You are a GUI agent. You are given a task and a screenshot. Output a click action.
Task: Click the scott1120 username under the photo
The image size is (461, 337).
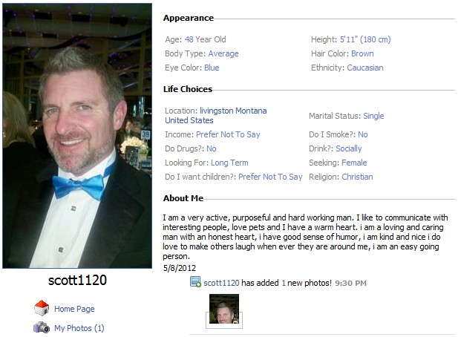coord(77,280)
